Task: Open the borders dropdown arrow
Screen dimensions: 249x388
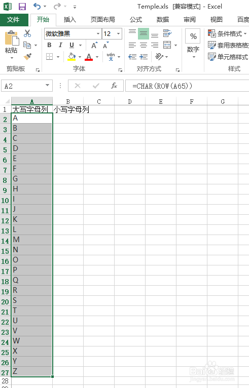Action: [58, 57]
